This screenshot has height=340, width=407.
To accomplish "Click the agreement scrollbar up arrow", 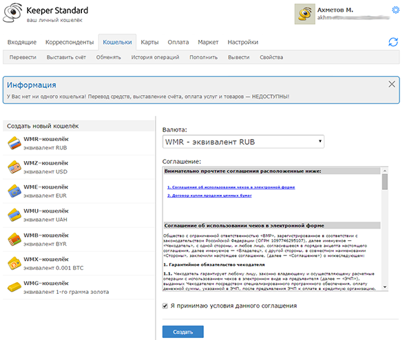I will coord(385,171).
